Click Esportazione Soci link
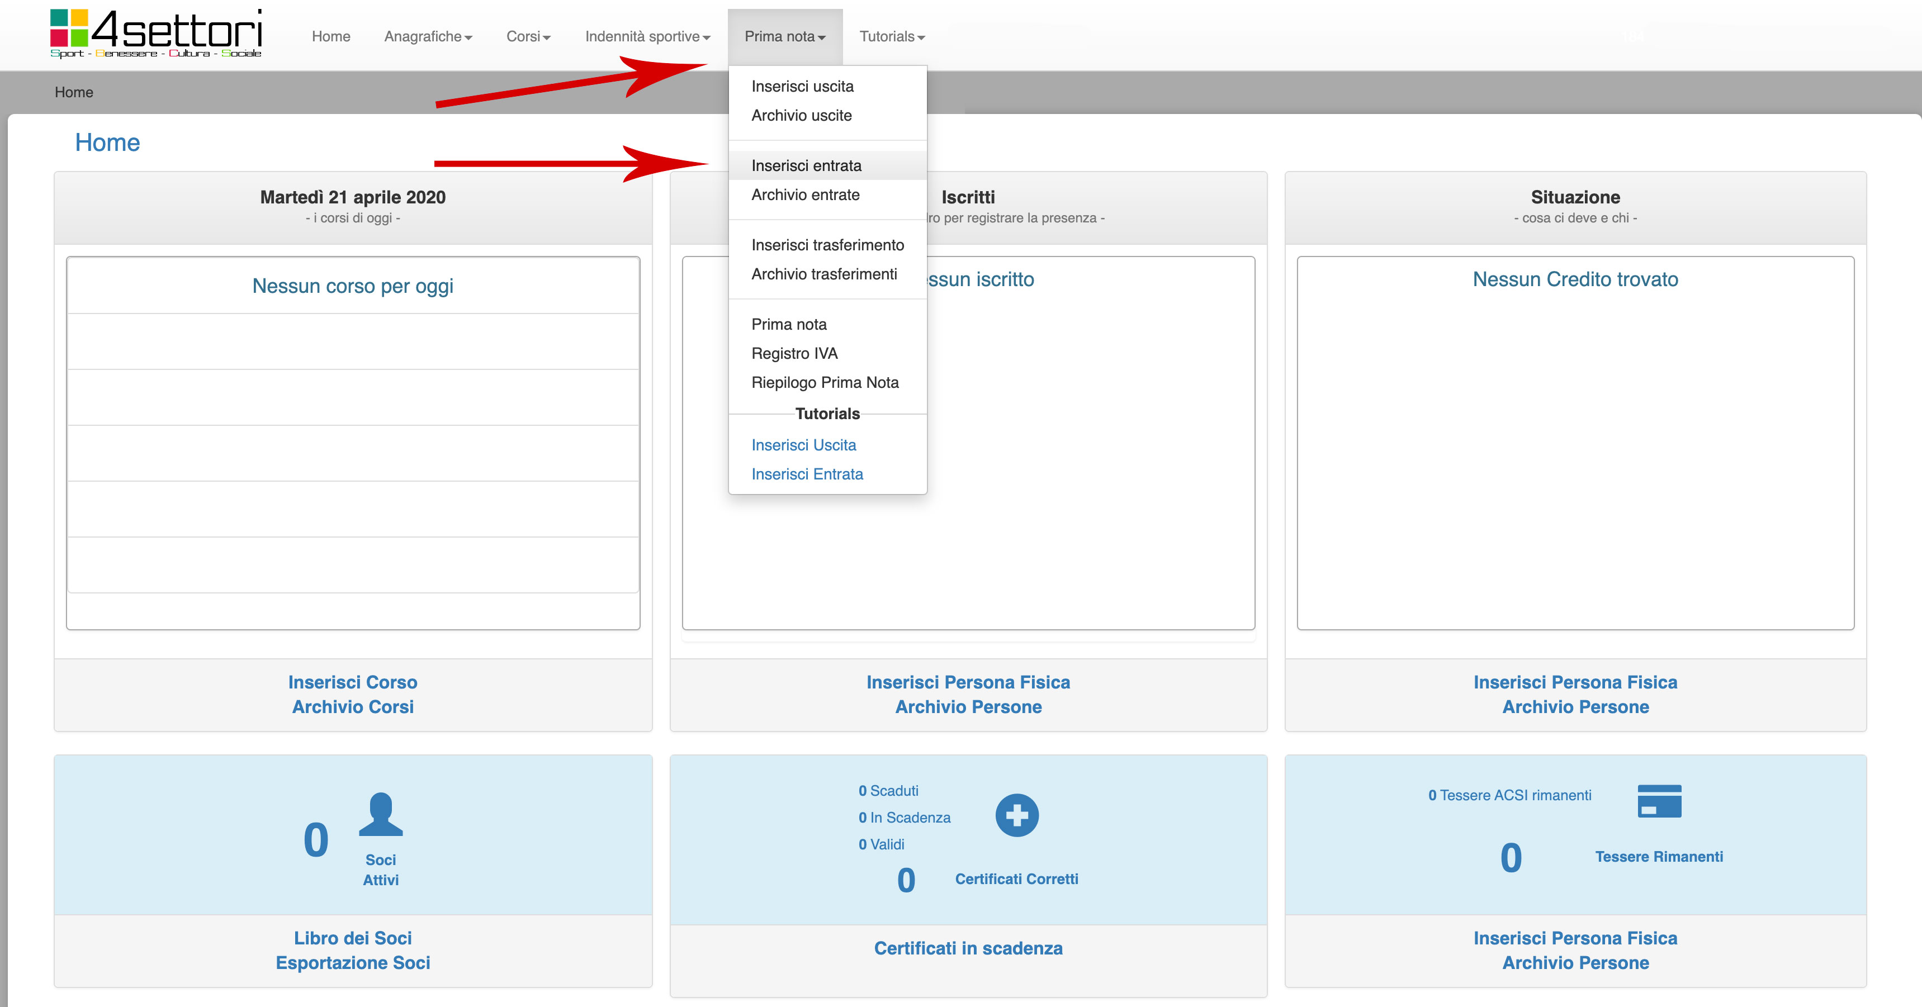Viewport: 1922px width, 1007px height. point(352,963)
